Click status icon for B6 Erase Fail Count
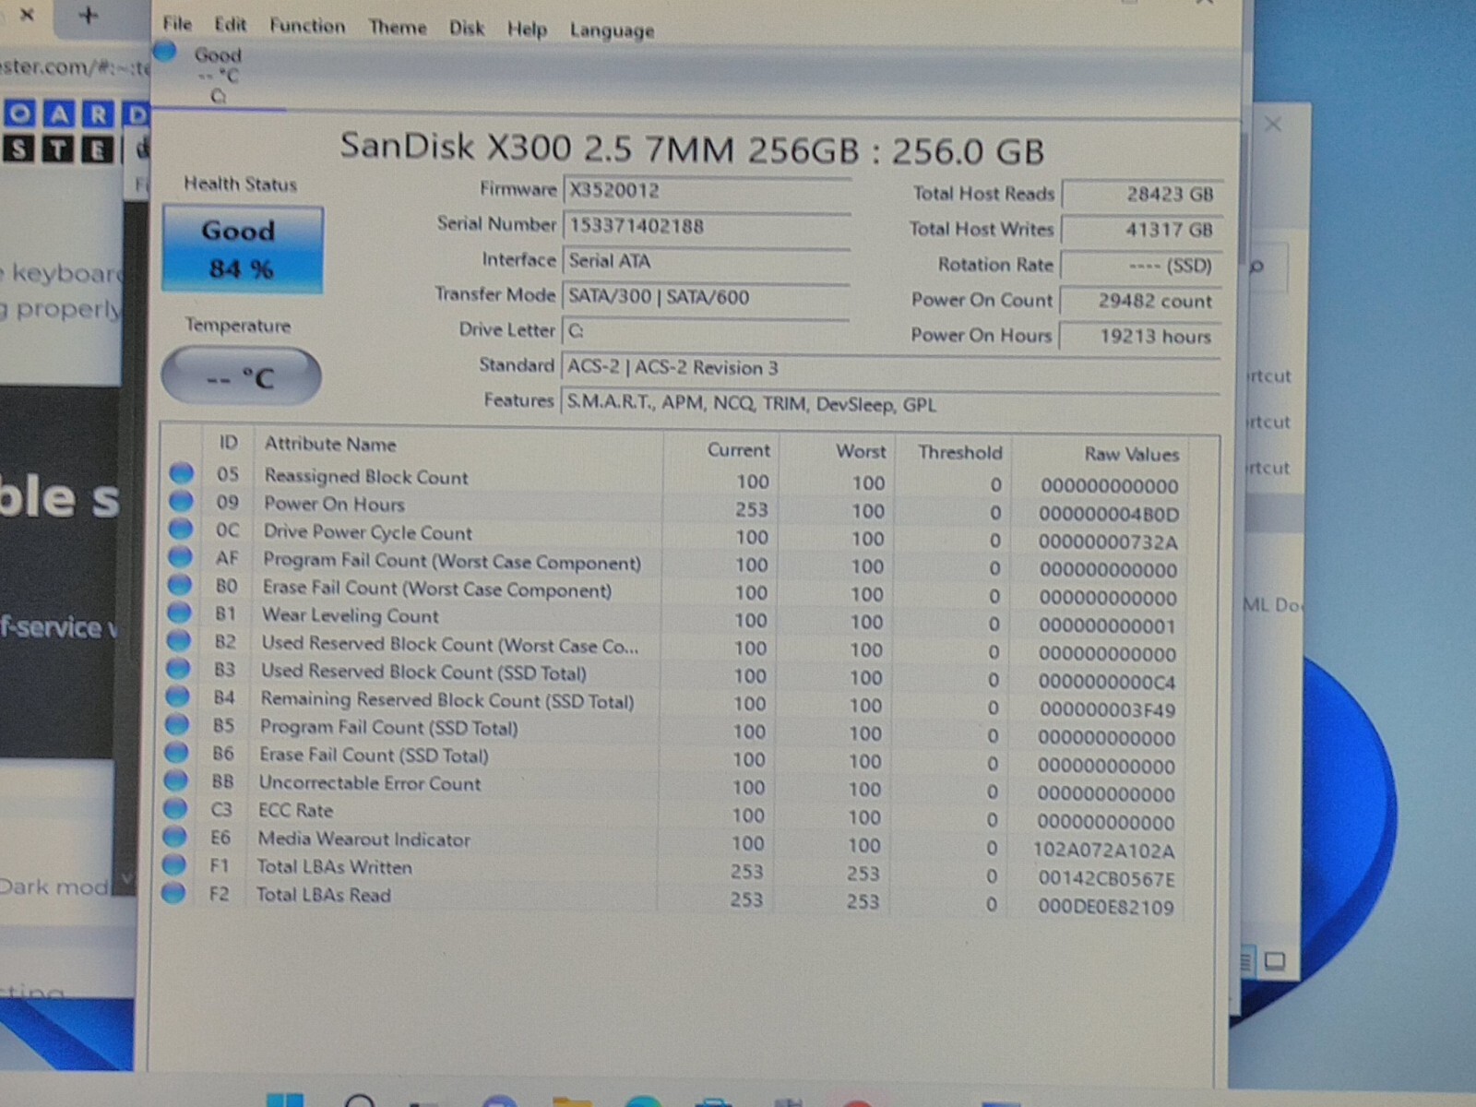Screen dimensions: 1476x1107 click(176, 752)
